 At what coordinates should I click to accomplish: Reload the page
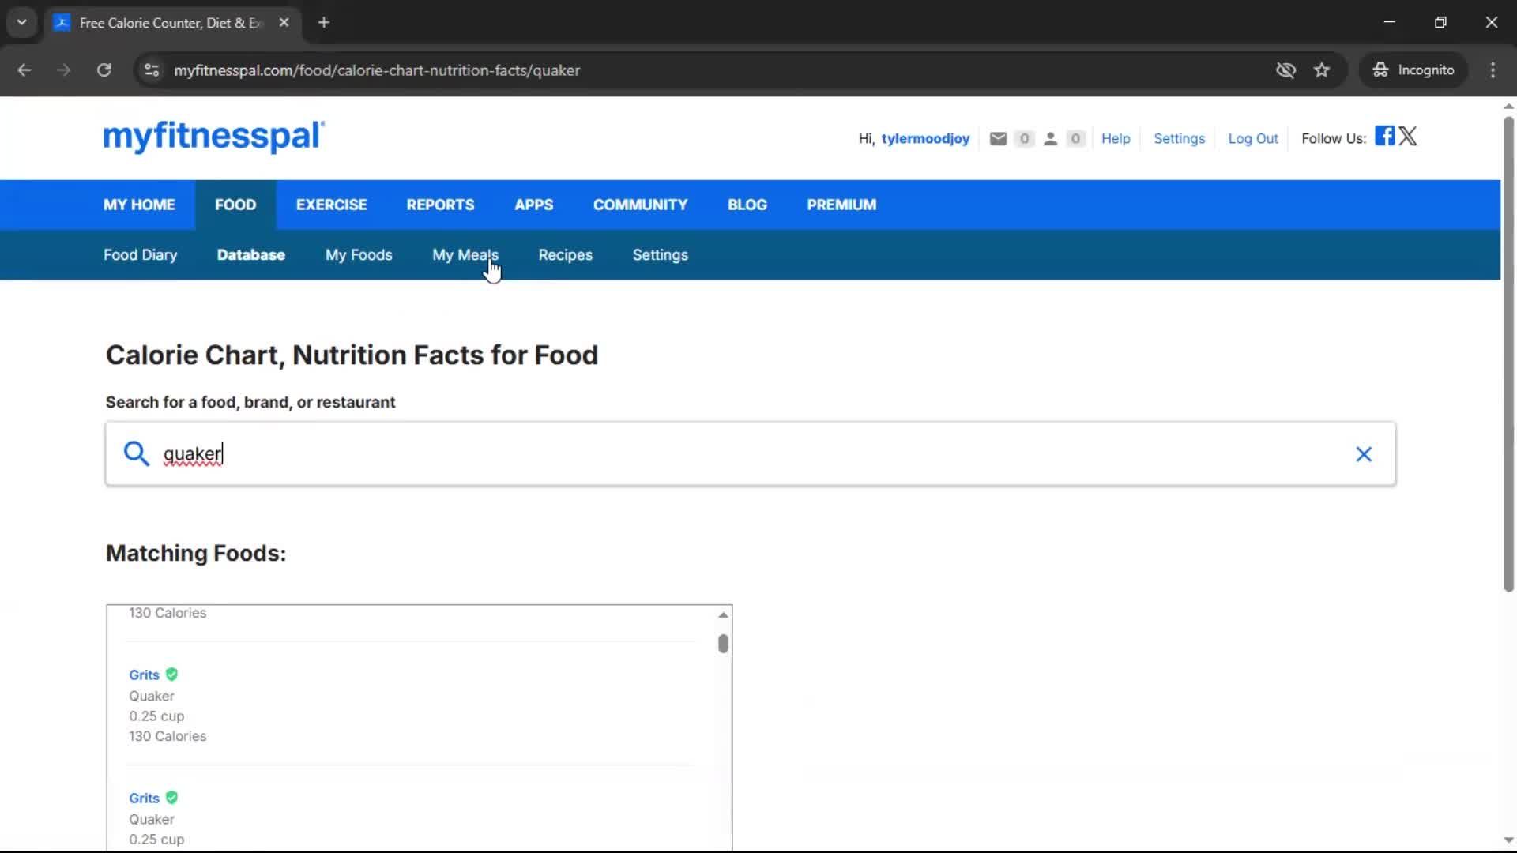pyautogui.click(x=104, y=70)
